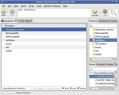119x95 pixels.
Task: Run the query with the Execute icon
Action: coord(95,11)
